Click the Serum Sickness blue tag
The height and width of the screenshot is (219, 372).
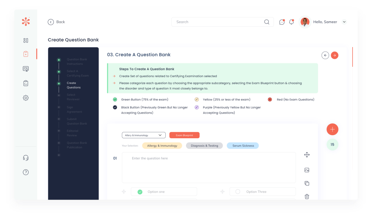pyautogui.click(x=243, y=146)
